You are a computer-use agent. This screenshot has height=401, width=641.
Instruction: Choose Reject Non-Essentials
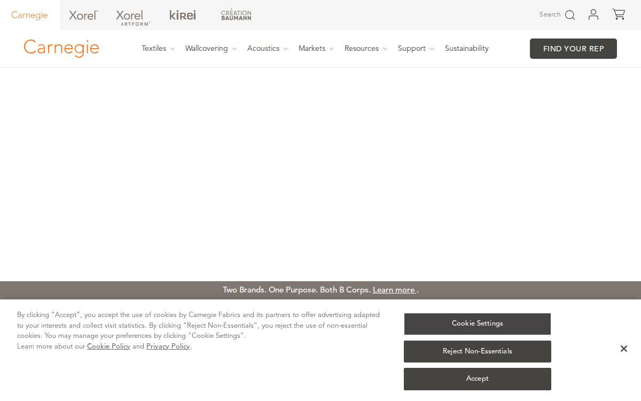pyautogui.click(x=478, y=351)
